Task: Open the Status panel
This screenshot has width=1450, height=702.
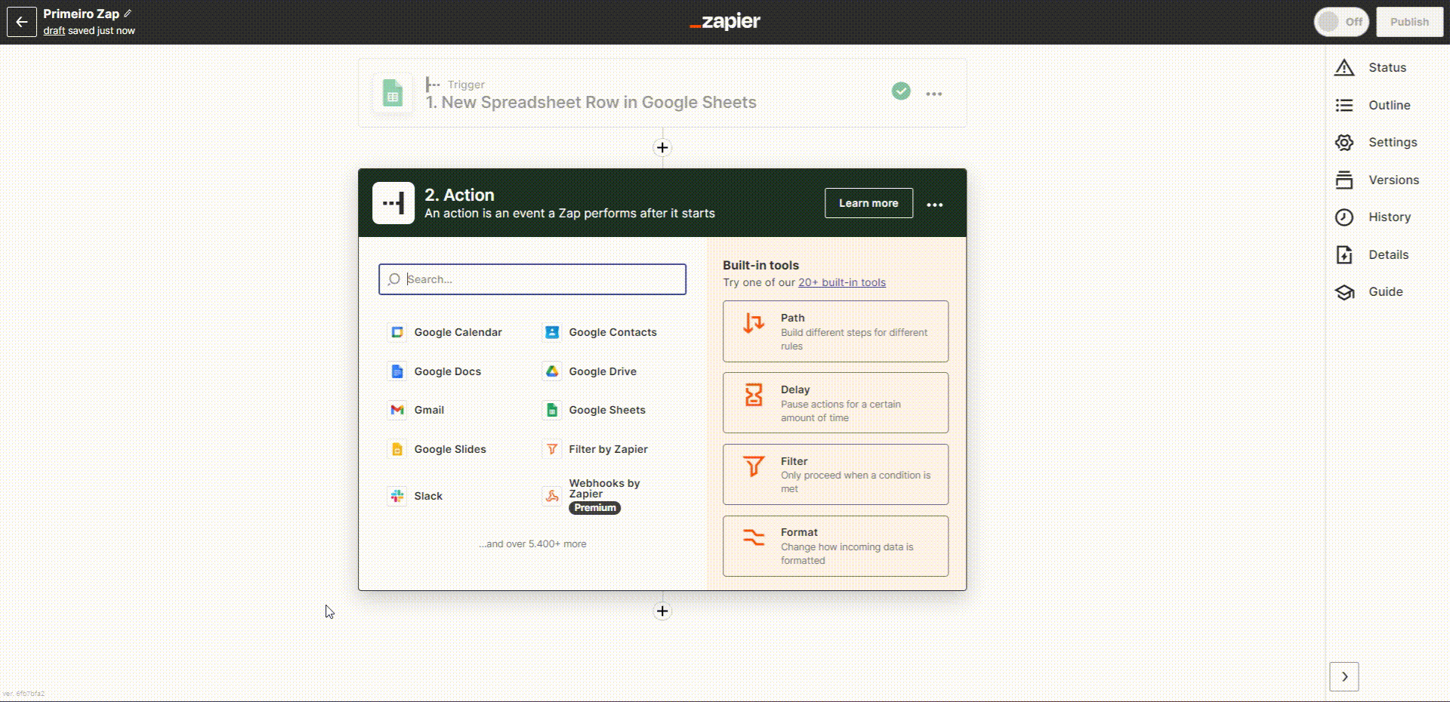Action: pos(1371,68)
